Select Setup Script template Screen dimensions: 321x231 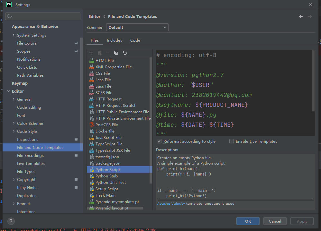click(120, 189)
